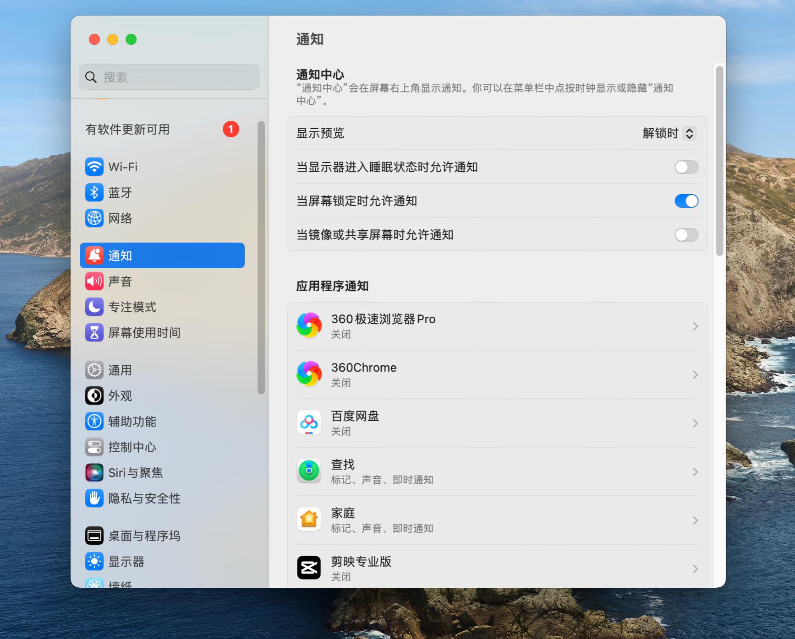Disable 当屏幕锁定时允许通知 toggle

pos(686,201)
